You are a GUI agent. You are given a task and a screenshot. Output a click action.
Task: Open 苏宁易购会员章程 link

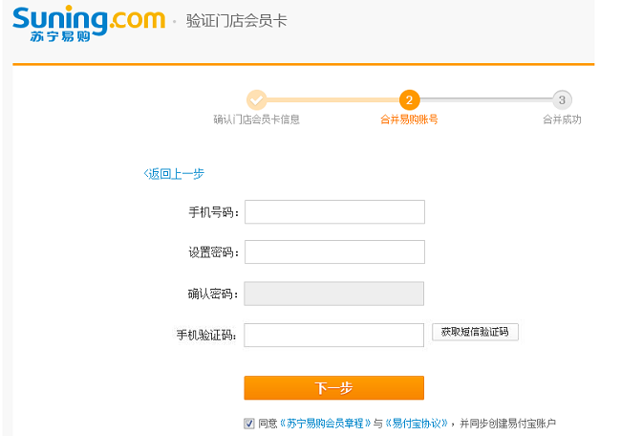pos(325,424)
